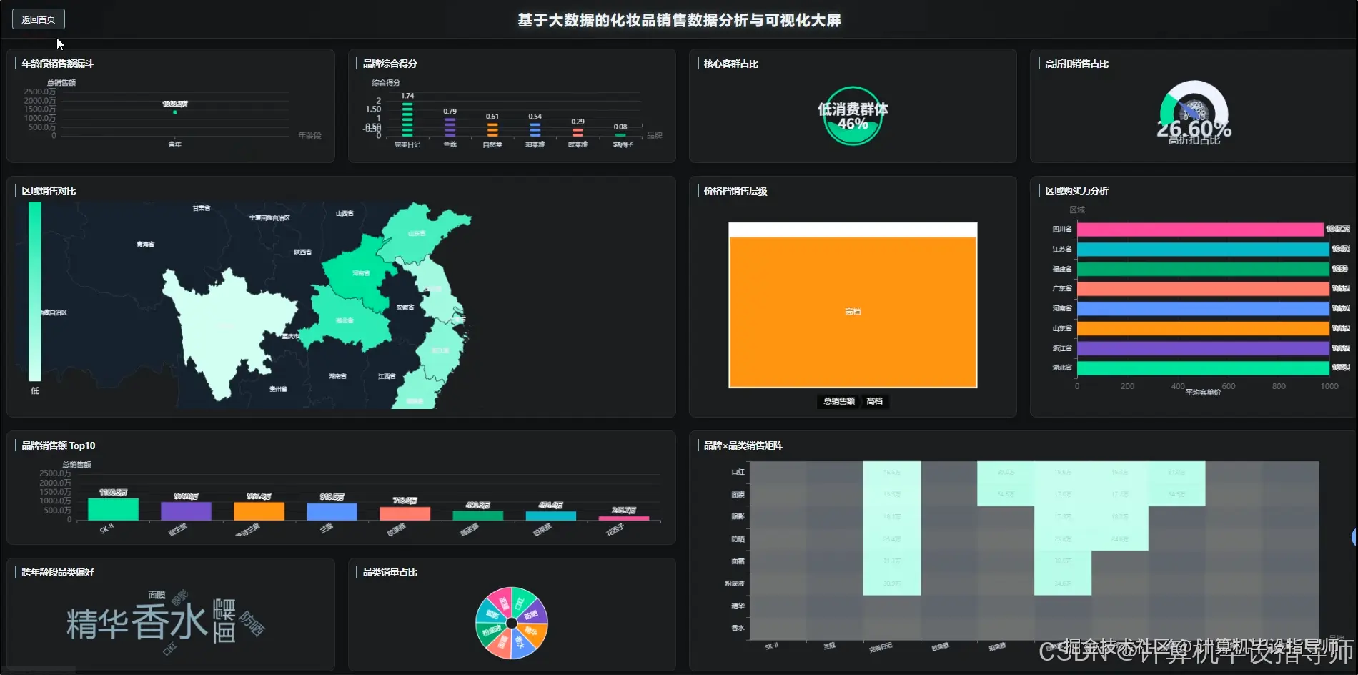Click the 自然堂 score bar valued 0.61
The width and height of the screenshot is (1358, 675).
(x=492, y=129)
